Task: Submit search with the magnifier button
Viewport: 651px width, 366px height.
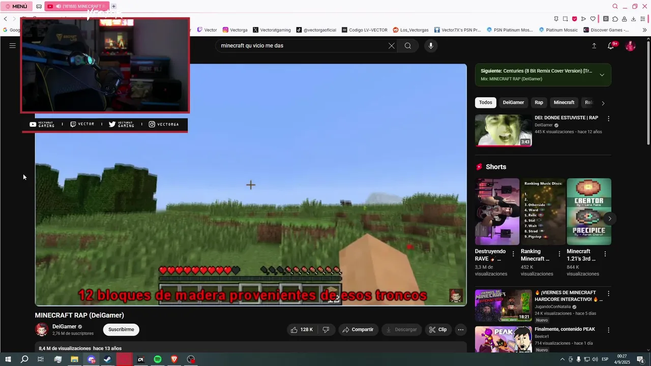Action: pyautogui.click(x=408, y=46)
